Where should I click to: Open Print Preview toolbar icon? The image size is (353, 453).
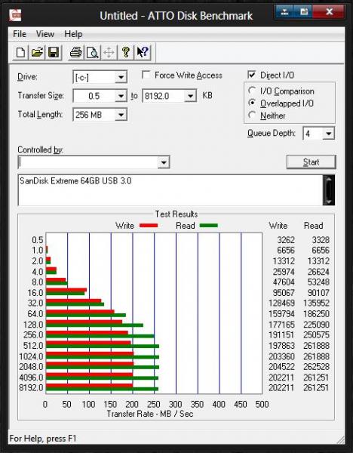pos(92,52)
